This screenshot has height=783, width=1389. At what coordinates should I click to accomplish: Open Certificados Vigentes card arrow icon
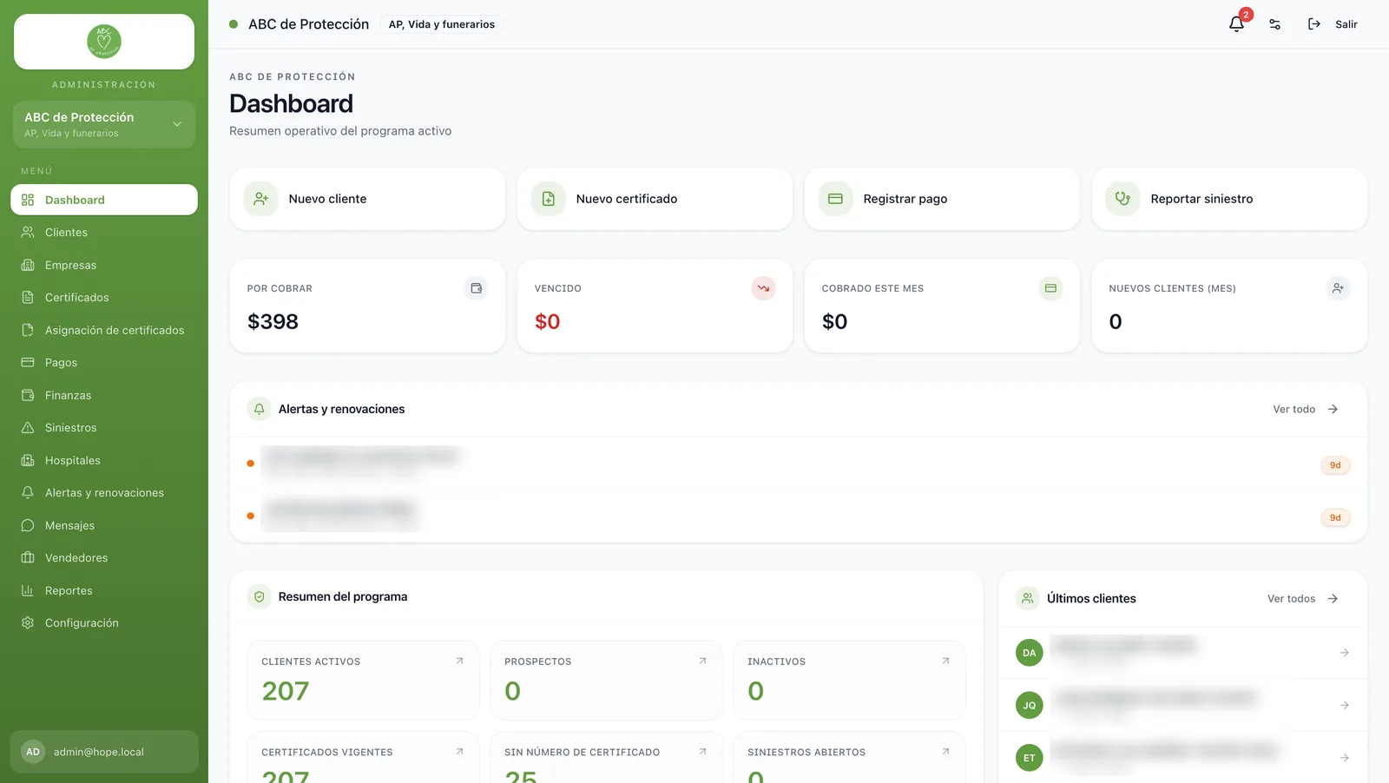pos(459,752)
